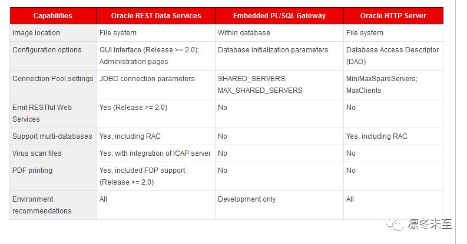This screenshot has width=467, height=244.
Task: Click the Capabilities column header
Action: [53, 16]
